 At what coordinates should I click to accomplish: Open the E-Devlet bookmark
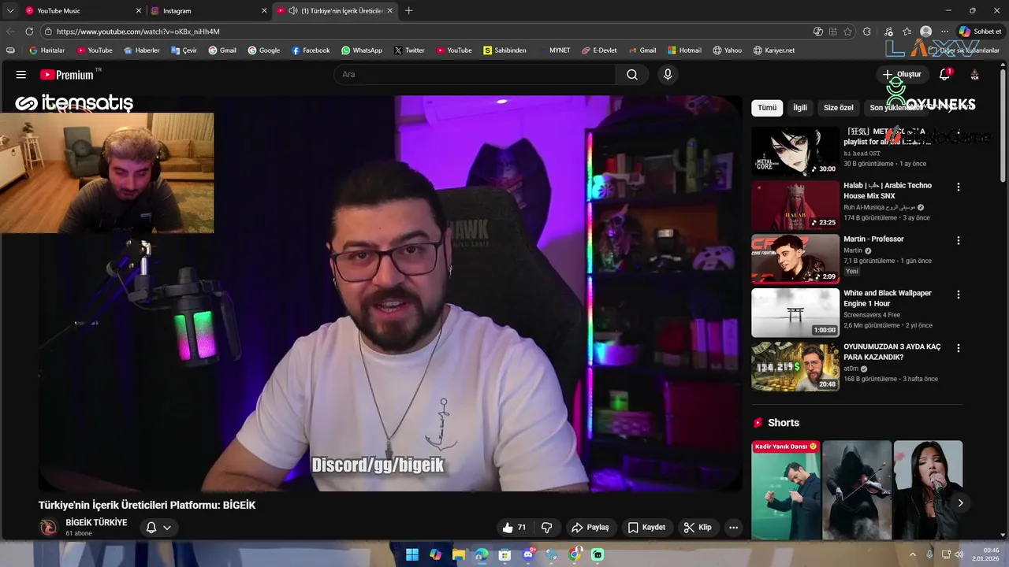coord(599,50)
